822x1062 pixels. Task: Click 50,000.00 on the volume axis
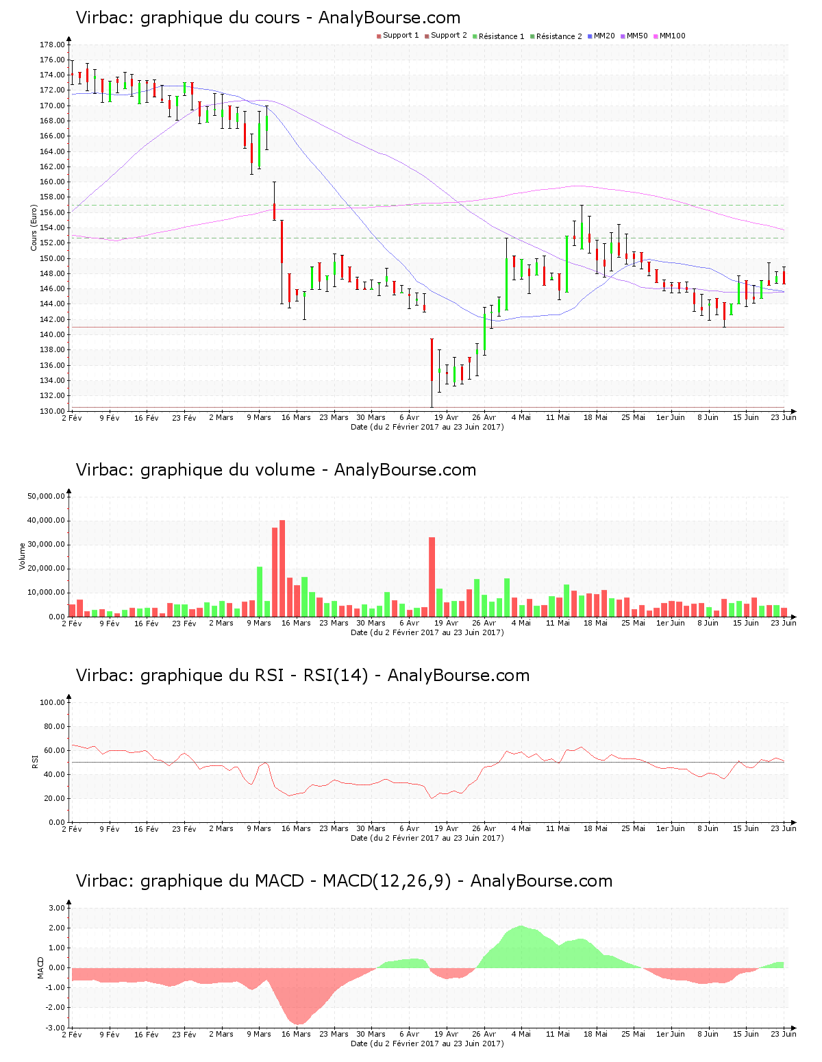pyautogui.click(x=46, y=496)
